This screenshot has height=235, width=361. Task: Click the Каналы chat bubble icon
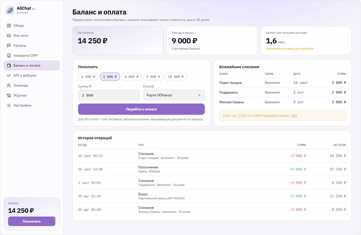click(9, 45)
